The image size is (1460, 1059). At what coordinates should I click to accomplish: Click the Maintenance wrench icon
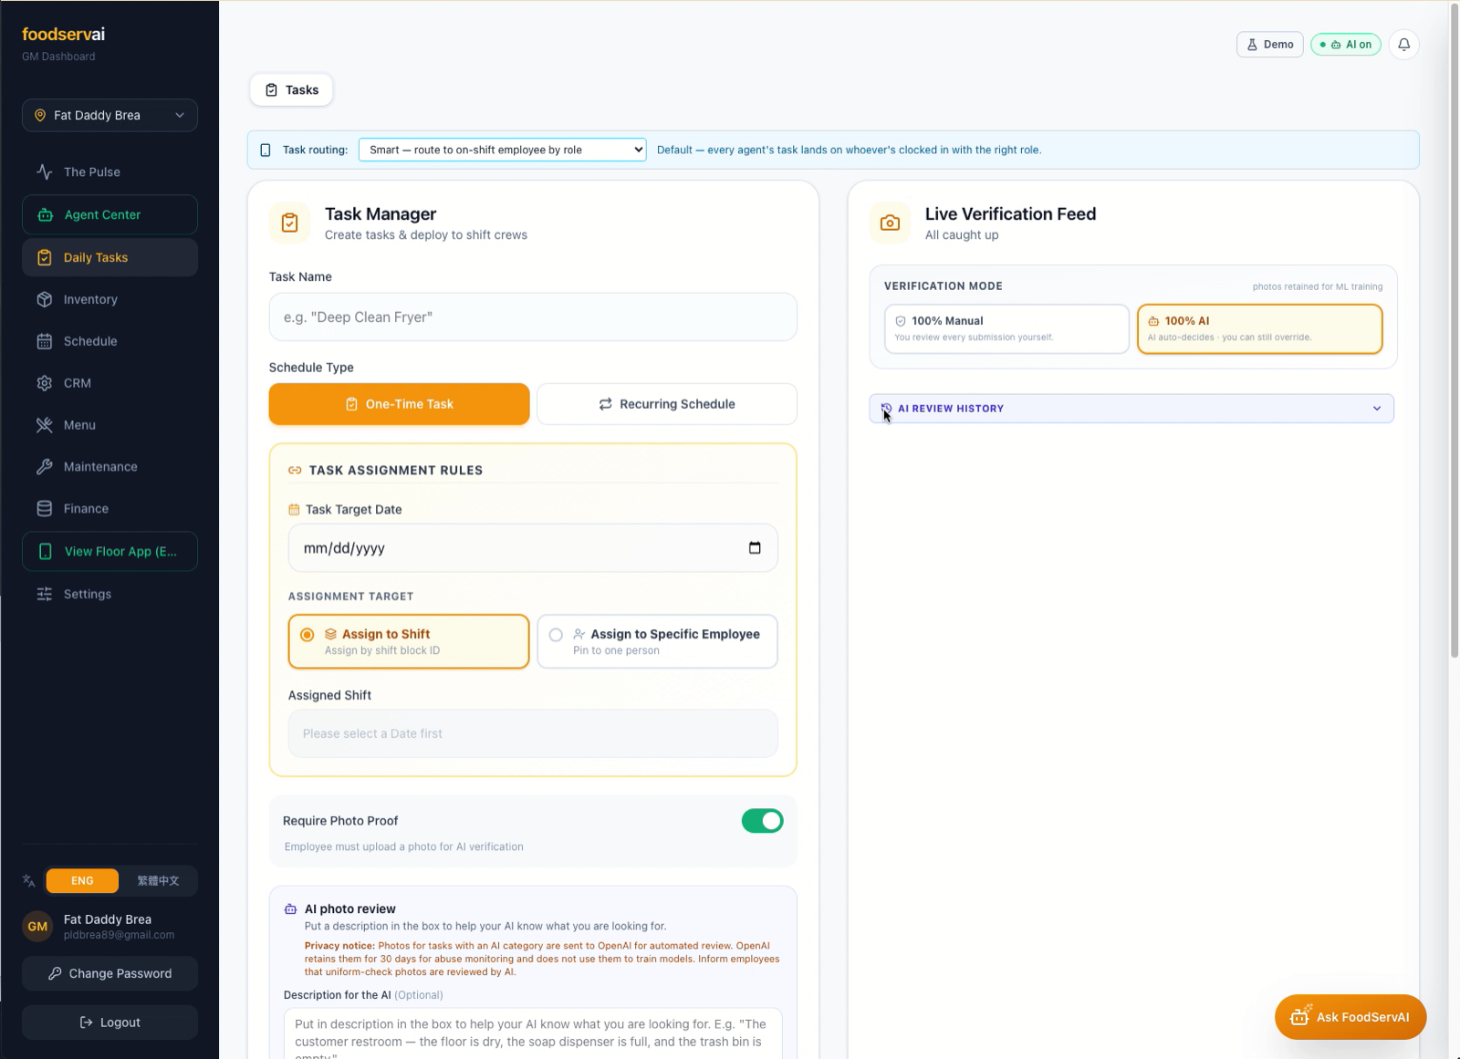[44, 467]
